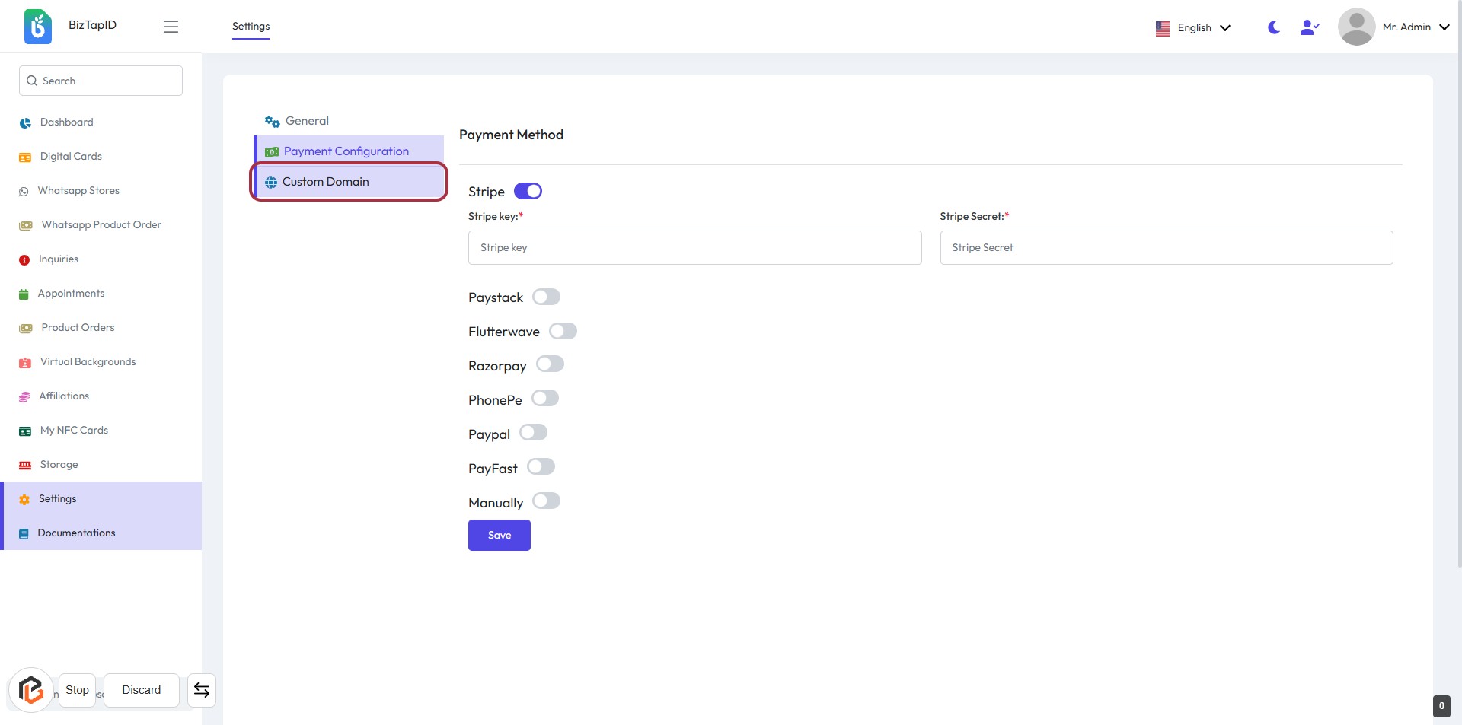Disable the Stripe payment toggle
This screenshot has height=725, width=1462.
coord(528,191)
